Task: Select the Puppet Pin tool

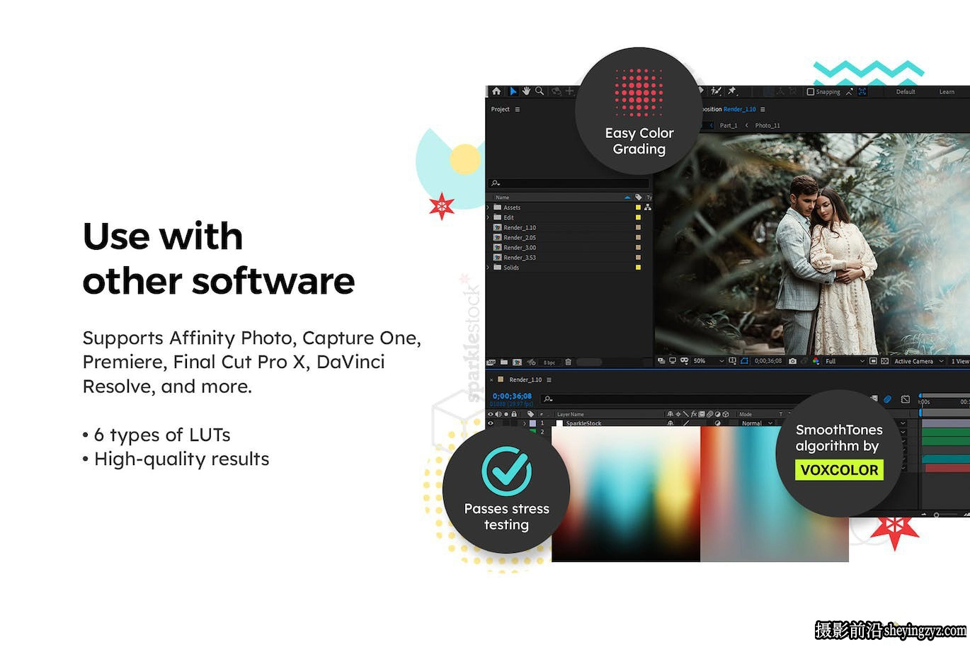Action: (x=731, y=91)
